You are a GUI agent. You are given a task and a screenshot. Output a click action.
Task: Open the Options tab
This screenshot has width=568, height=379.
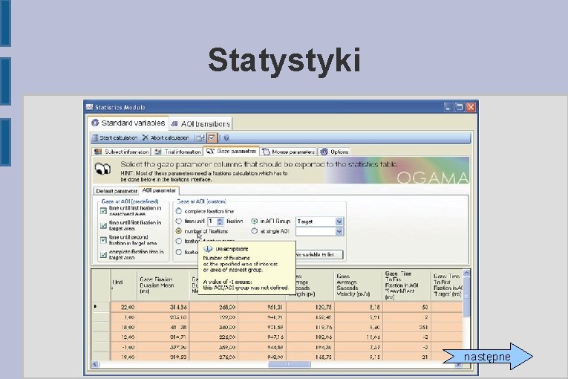[x=334, y=152]
